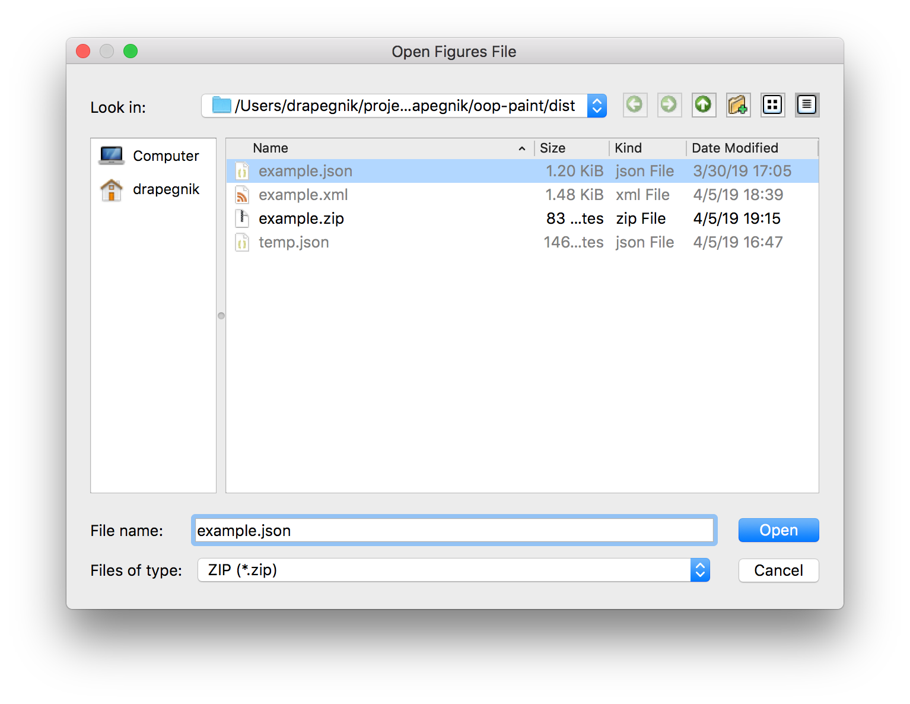Click the temp.json file icon

tap(242, 242)
